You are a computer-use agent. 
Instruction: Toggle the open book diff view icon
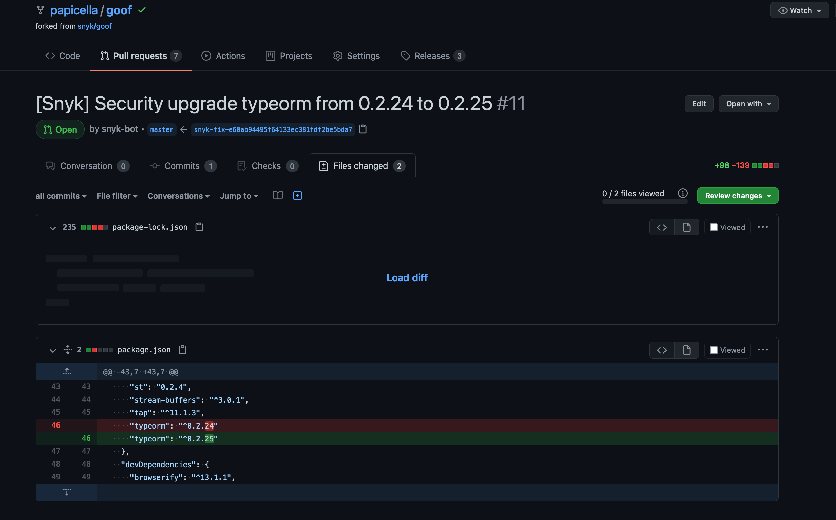point(278,196)
